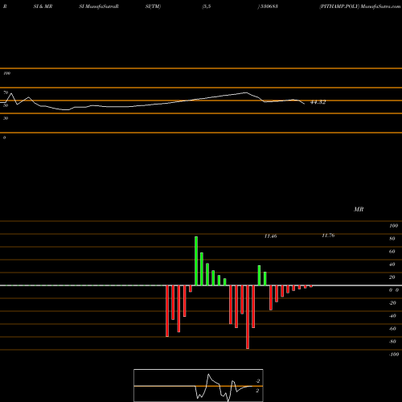Click the RSI axis label 100
This screenshot has height=402, width=402.
[x=6, y=73]
